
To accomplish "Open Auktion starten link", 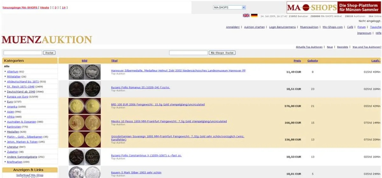I will (x=254, y=27).
